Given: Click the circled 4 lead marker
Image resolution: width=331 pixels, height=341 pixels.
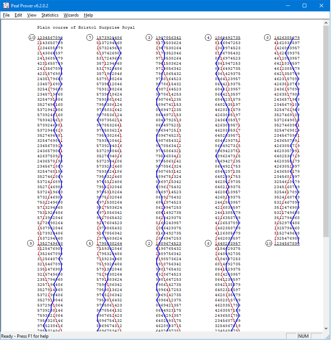Looking at the screenshot, I should click(x=208, y=37).
